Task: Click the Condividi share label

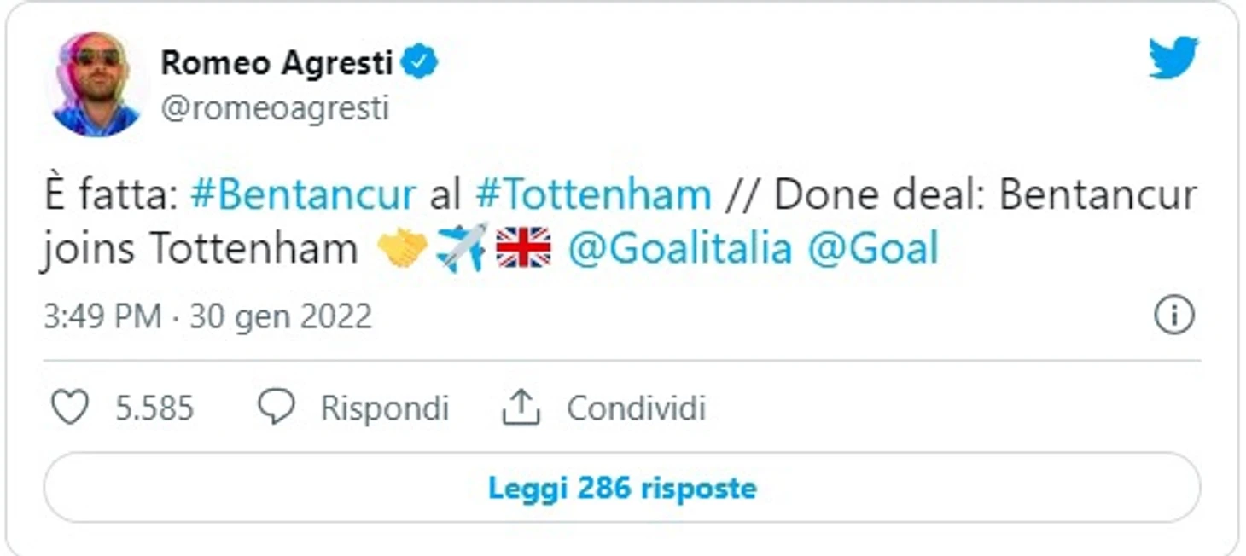Action: 636,408
